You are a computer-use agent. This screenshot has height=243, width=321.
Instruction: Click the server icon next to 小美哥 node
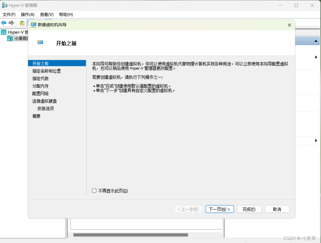tap(10, 38)
